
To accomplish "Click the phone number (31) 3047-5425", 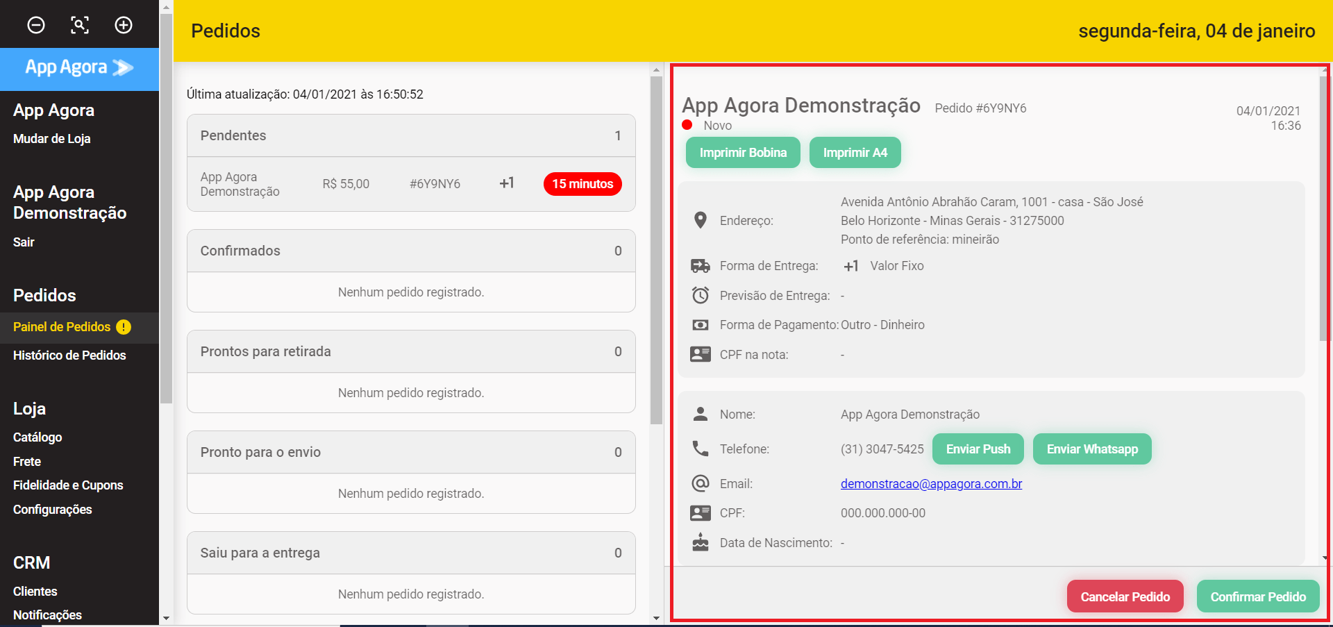I will tap(882, 449).
